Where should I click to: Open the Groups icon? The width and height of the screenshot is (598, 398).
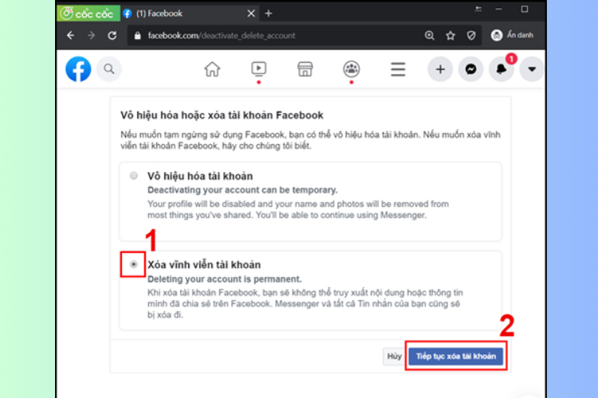tap(352, 69)
